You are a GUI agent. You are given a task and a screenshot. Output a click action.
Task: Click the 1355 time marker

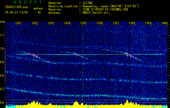pos(83,23)
